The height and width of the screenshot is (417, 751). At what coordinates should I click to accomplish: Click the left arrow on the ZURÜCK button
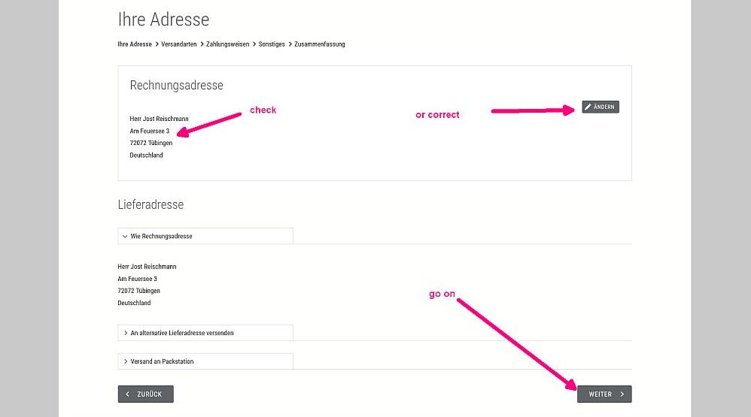(128, 394)
